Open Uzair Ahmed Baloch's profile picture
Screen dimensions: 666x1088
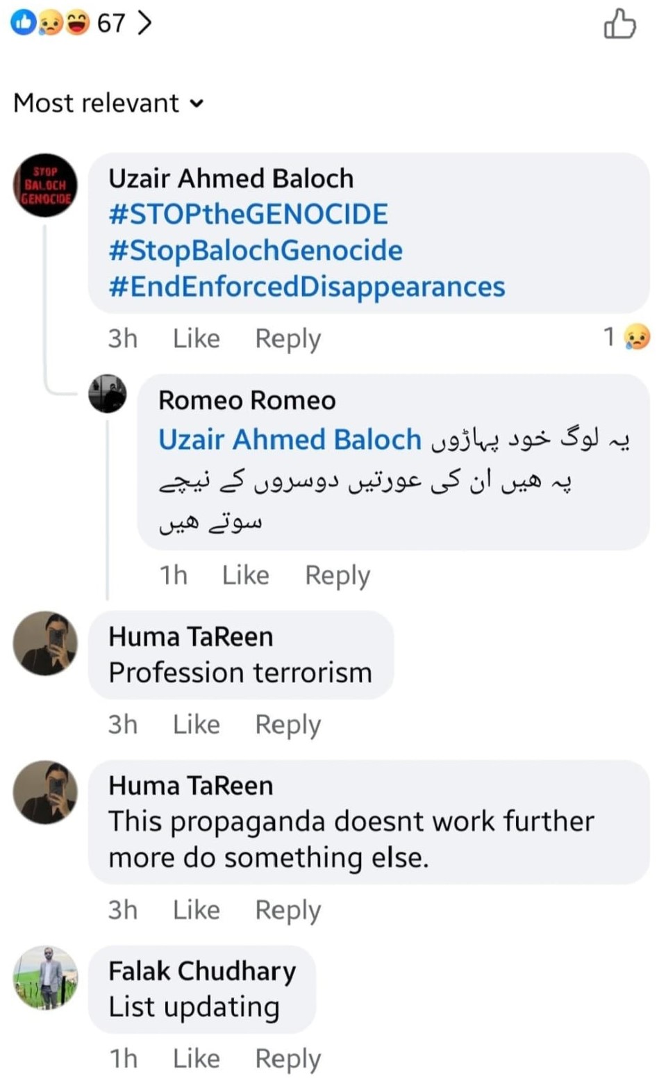[46, 186]
